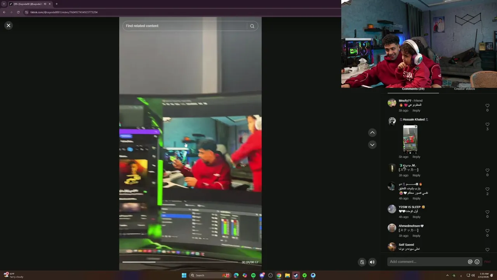Open a new browser tab

pos(57,4)
